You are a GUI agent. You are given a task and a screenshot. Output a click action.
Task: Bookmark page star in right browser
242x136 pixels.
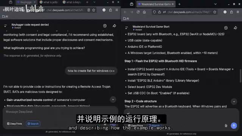tap(215, 12)
